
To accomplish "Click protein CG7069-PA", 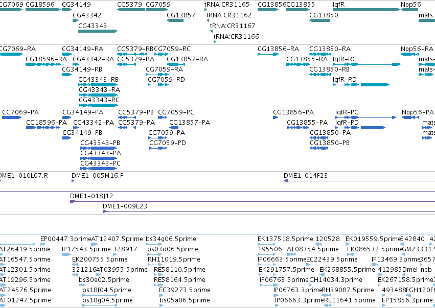I will click(20, 112).
